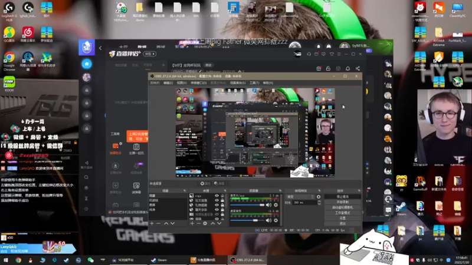Toggle visibility of the greyed video capture source
The width and height of the screenshot is (472, 265).
click(217, 214)
